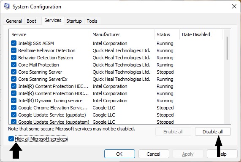Click the Disable all button
241x162 pixels.
pos(213,132)
